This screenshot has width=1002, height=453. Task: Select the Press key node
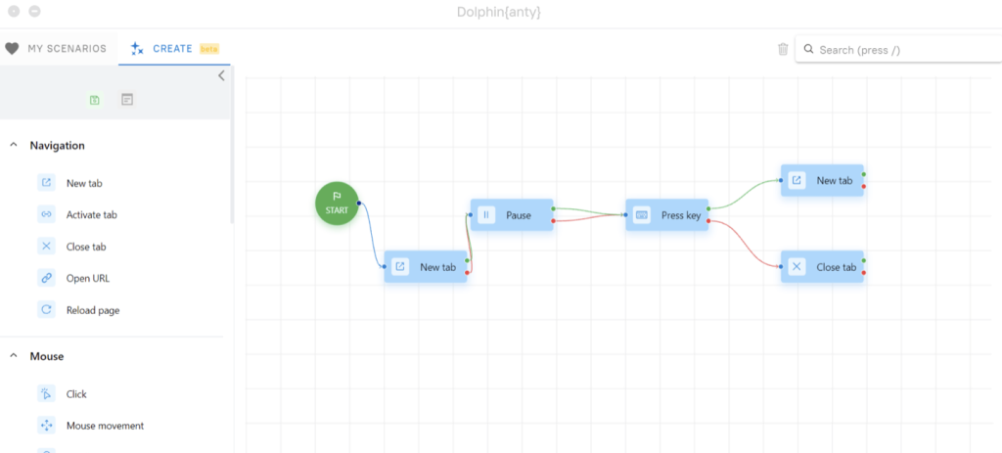[x=667, y=215]
